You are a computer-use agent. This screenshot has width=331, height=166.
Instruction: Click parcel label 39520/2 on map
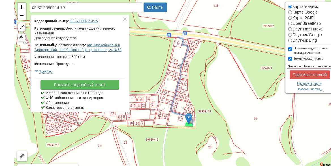(x=268, y=26)
